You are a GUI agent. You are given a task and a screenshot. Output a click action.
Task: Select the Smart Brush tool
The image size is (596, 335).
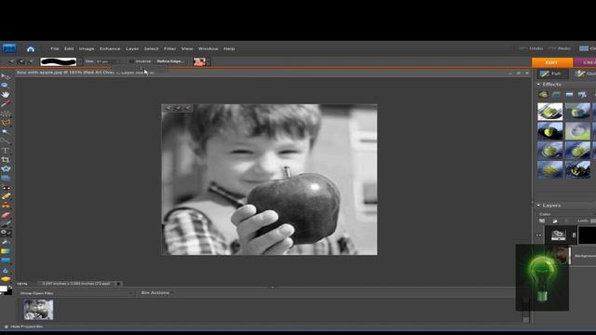[6, 233]
